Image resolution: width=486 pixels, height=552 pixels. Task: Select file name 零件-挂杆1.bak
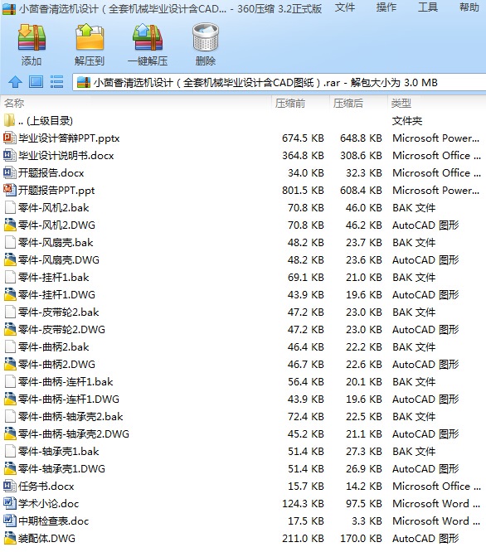pos(54,278)
